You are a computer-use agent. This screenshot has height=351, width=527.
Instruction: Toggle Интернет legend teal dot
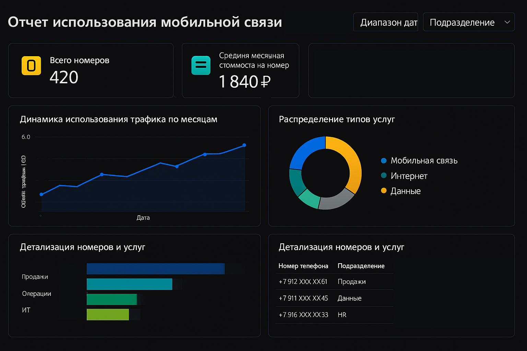point(384,175)
